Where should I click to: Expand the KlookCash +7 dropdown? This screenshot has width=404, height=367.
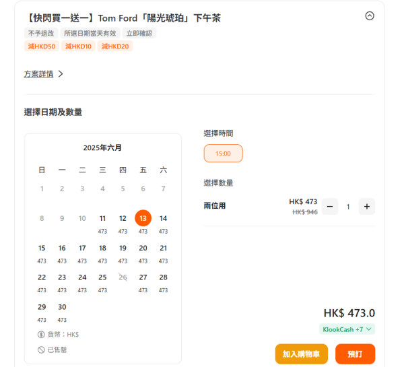(x=347, y=329)
